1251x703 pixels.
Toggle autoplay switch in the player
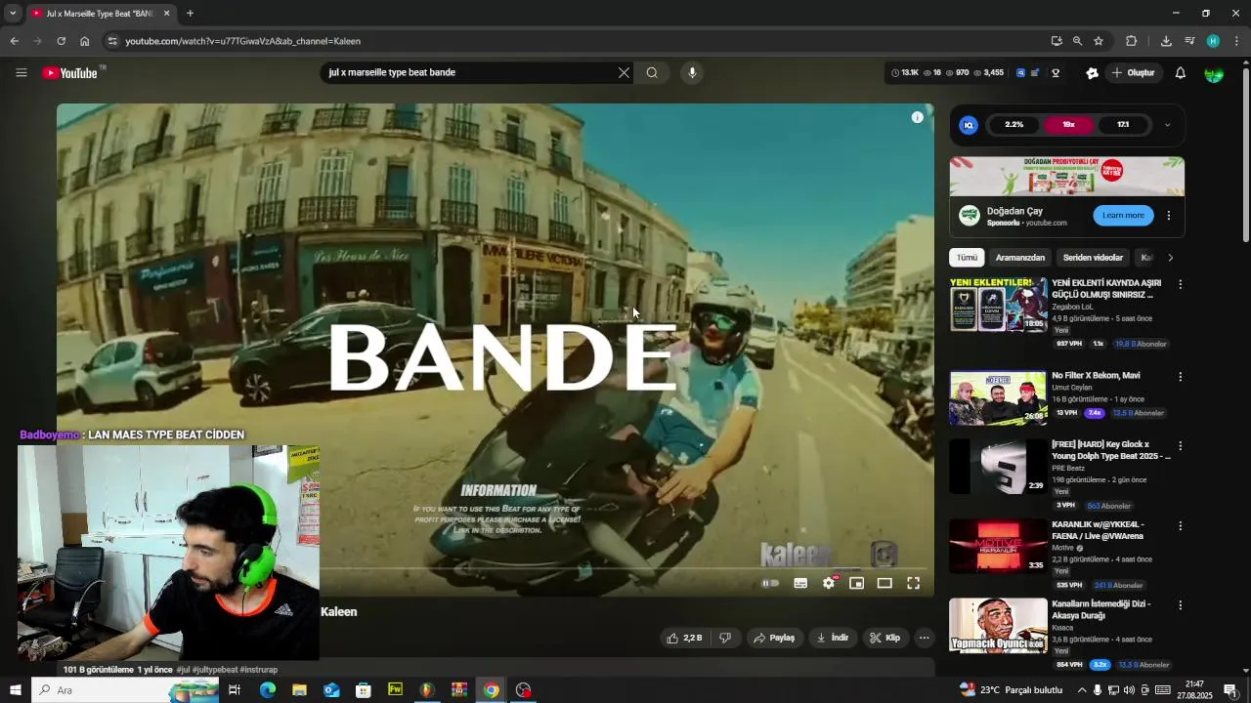(771, 583)
